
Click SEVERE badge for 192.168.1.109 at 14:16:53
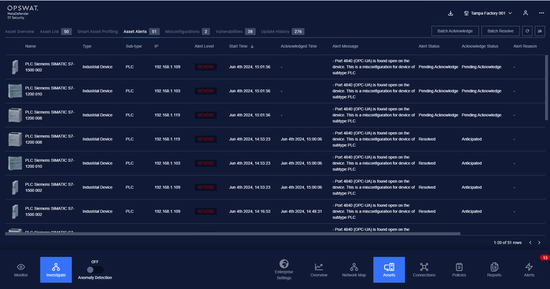coord(206,212)
